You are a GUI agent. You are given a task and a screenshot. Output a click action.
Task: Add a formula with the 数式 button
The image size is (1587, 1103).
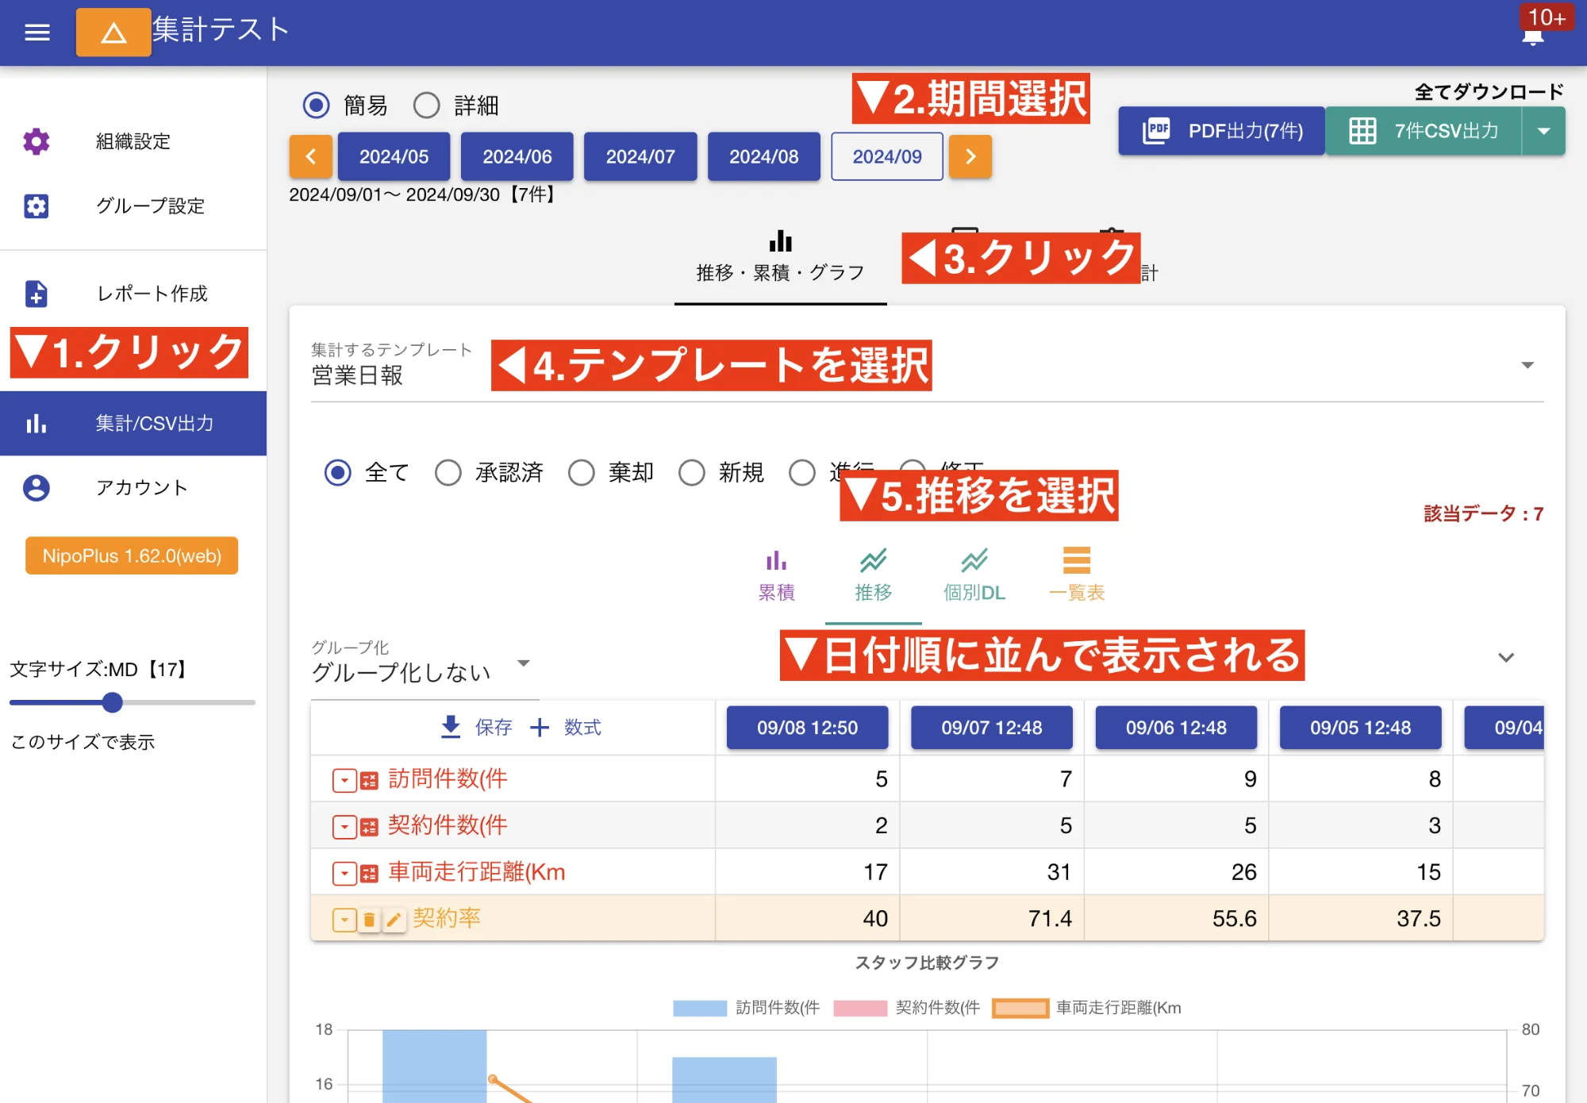567,727
